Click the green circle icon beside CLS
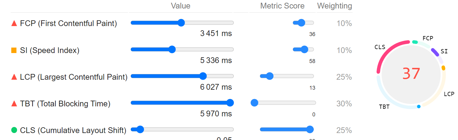The height and width of the screenshot is (140, 458). (x=14, y=130)
